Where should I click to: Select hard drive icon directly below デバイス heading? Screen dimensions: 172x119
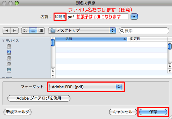tap(9, 46)
